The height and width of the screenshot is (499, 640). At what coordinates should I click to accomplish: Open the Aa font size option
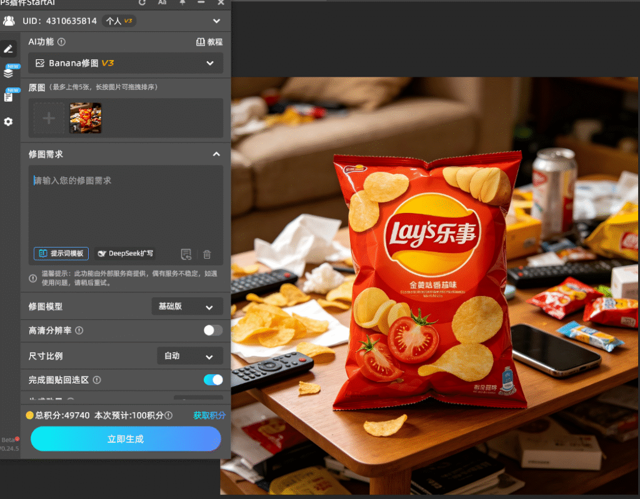(162, 2)
